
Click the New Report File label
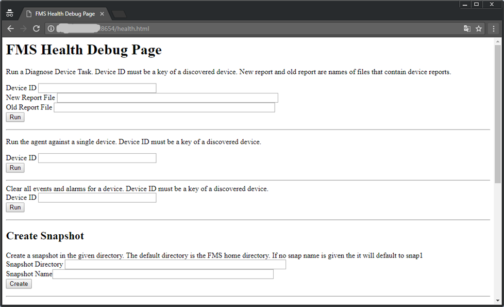tap(30, 98)
